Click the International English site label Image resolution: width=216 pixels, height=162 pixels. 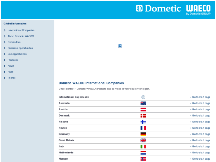[x=74, y=97]
